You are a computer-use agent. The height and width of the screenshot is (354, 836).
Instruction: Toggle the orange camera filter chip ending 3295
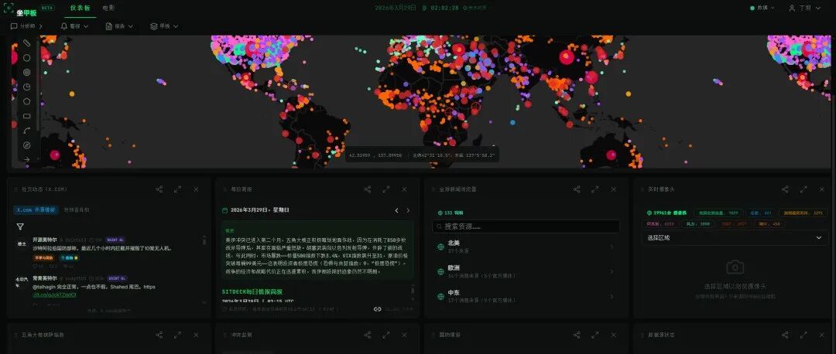point(803,213)
